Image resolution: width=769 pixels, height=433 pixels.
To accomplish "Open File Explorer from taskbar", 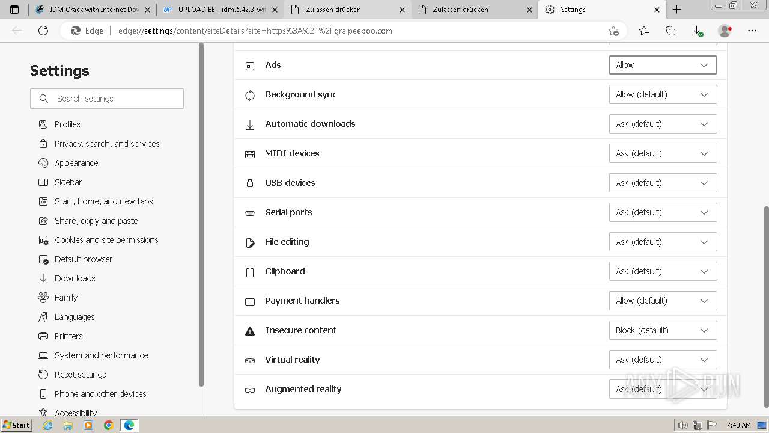I will click(x=68, y=425).
